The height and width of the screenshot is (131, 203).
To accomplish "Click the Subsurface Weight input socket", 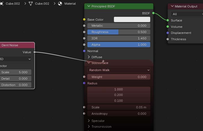I will pos(84,77).
